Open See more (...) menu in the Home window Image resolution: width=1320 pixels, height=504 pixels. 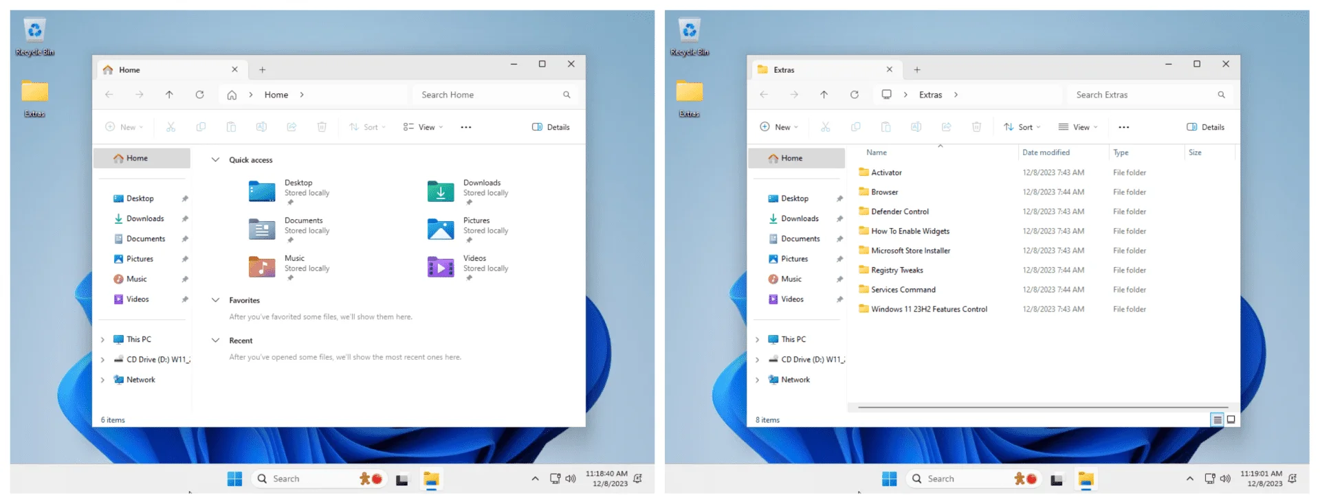pos(466,127)
